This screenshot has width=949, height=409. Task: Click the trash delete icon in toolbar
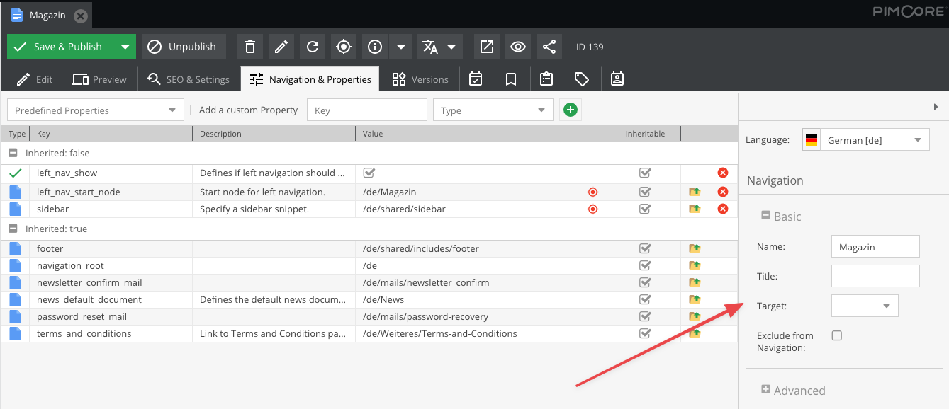point(249,47)
